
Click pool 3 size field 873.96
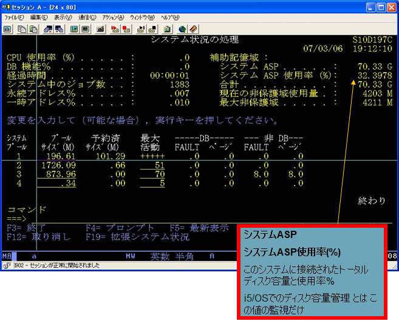pyautogui.click(x=56, y=174)
